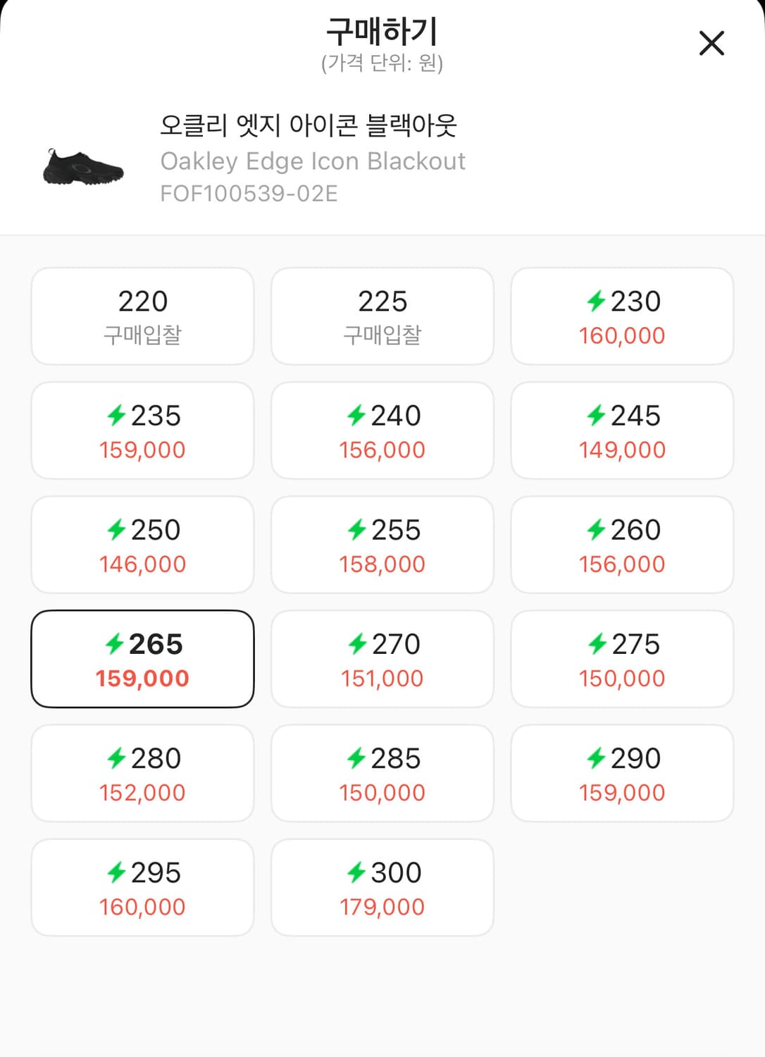Select size 220 purchase bid option
765x1057 pixels.
coord(142,316)
